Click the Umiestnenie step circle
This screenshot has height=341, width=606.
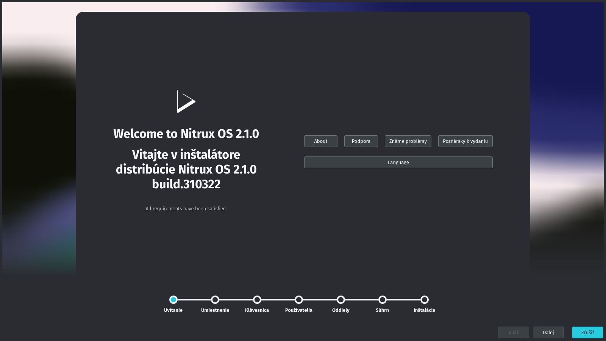tap(215, 300)
